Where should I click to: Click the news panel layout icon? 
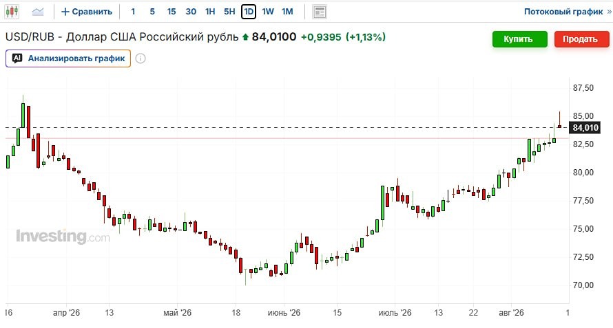tap(320, 12)
